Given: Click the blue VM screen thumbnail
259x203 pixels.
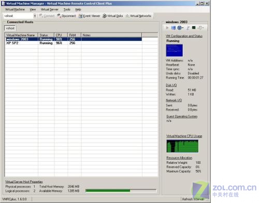Looking at the screenshot, I should tap(174, 50).
